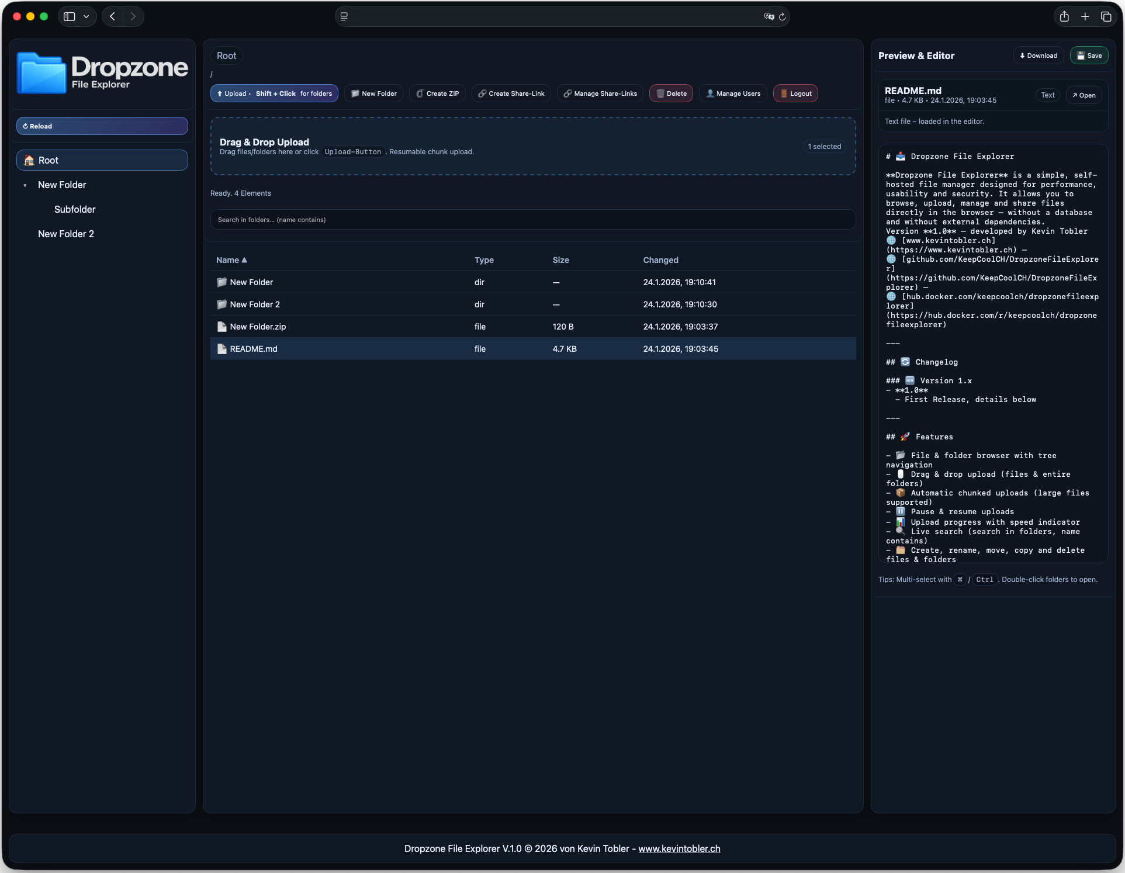This screenshot has height=873, width=1125.
Task: Click the Logout icon
Action: 784,93
